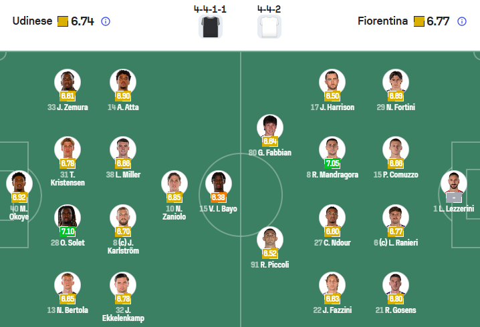Click the info icon beside Fiorentina rating
This screenshot has width=480, height=327.
[x=461, y=21]
